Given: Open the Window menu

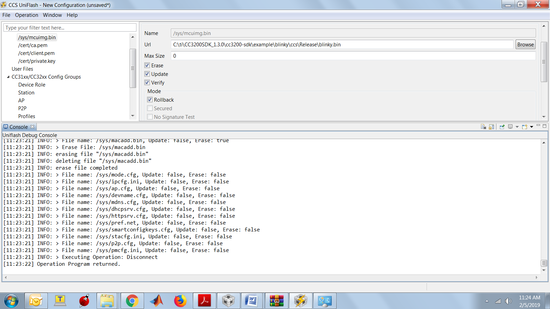Looking at the screenshot, I should (52, 15).
